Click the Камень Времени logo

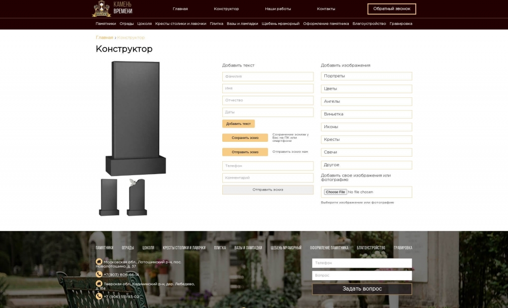pyautogui.click(x=112, y=8)
